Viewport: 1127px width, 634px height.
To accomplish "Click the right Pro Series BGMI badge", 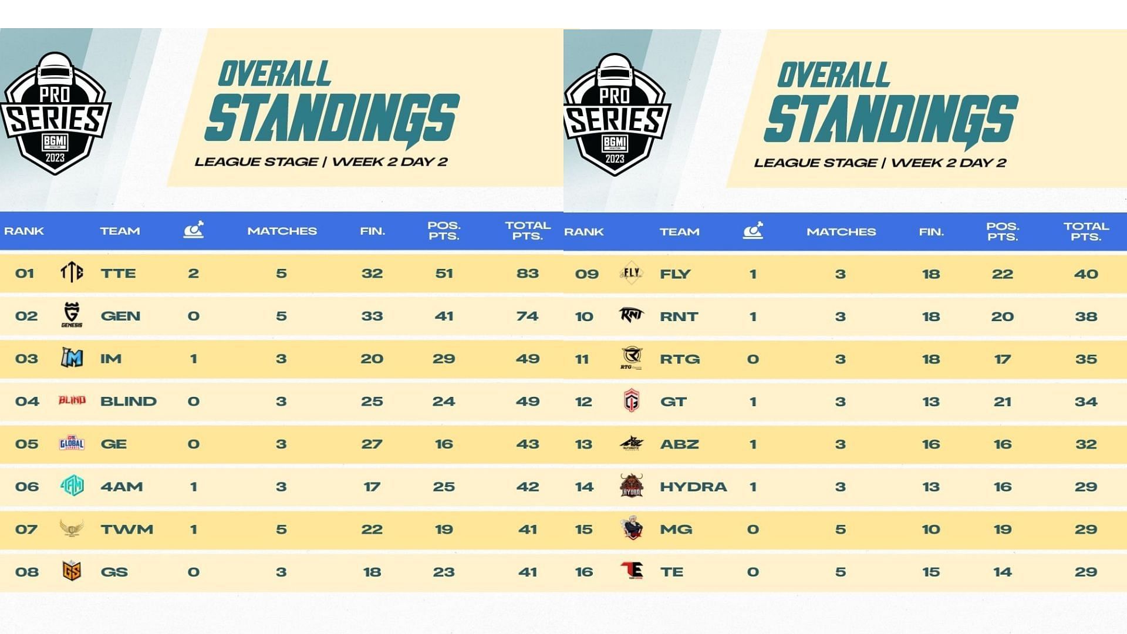I will (615, 116).
